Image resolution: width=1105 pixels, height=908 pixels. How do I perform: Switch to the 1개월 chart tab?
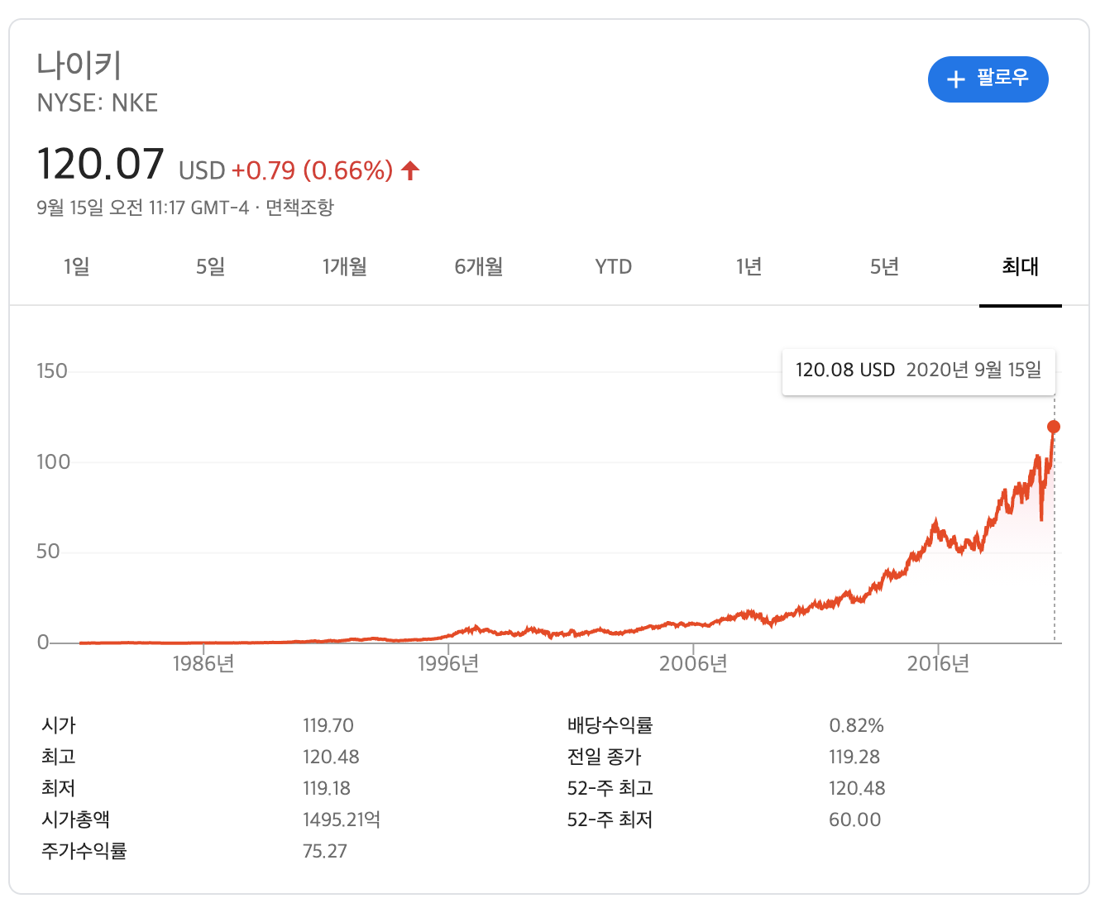(344, 266)
